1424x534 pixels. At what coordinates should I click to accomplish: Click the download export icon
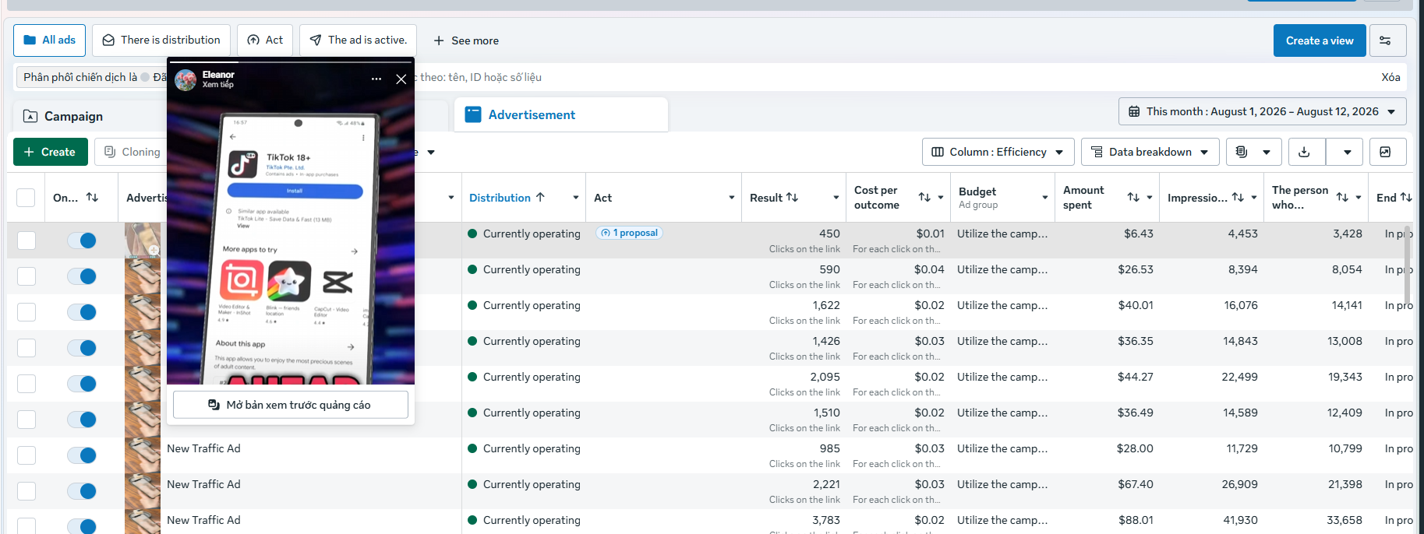click(1305, 152)
